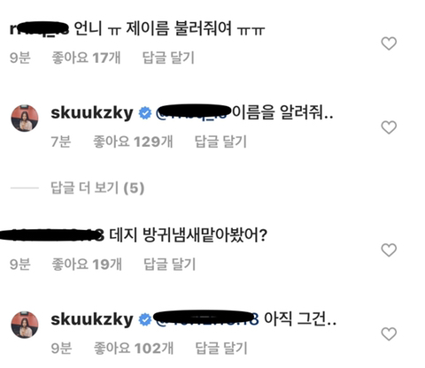This screenshot has width=425, height=368.
Task: View 좋아요 102개 likes list
Action: tap(134, 348)
